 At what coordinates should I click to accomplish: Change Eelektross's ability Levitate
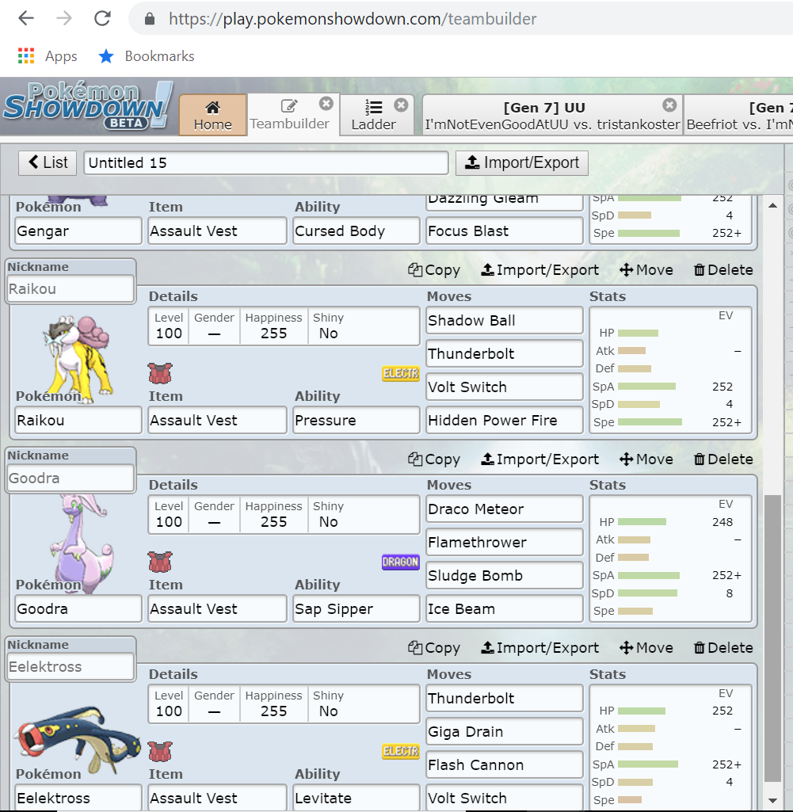pos(356,798)
